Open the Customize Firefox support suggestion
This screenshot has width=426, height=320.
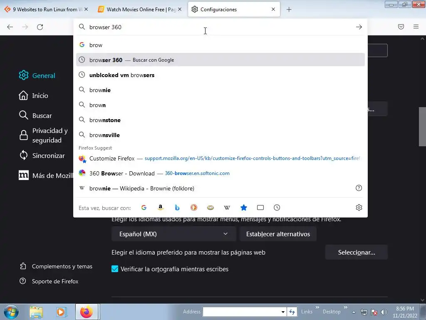(220, 158)
